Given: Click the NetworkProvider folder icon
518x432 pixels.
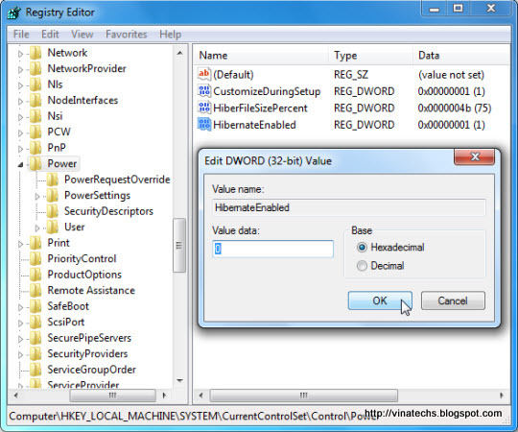Looking at the screenshot, I should click(x=35, y=68).
